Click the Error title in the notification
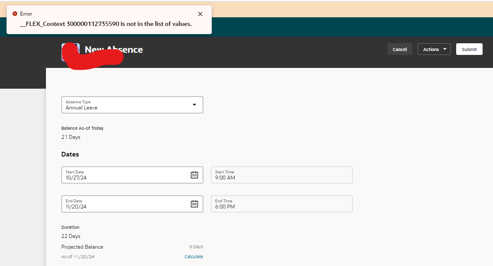 coord(26,14)
